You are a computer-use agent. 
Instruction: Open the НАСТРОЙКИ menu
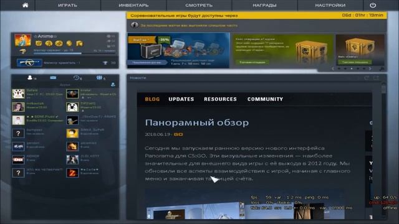click(x=330, y=6)
